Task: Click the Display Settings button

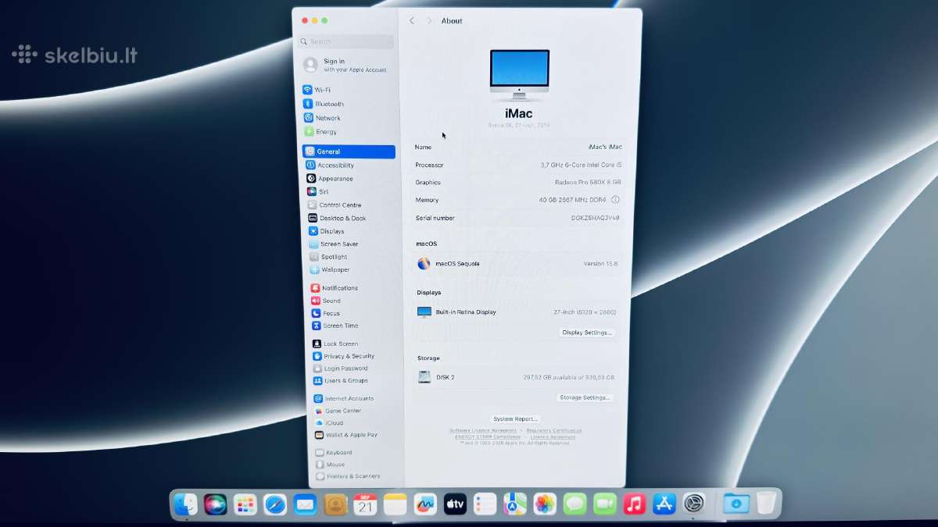Action: [587, 333]
